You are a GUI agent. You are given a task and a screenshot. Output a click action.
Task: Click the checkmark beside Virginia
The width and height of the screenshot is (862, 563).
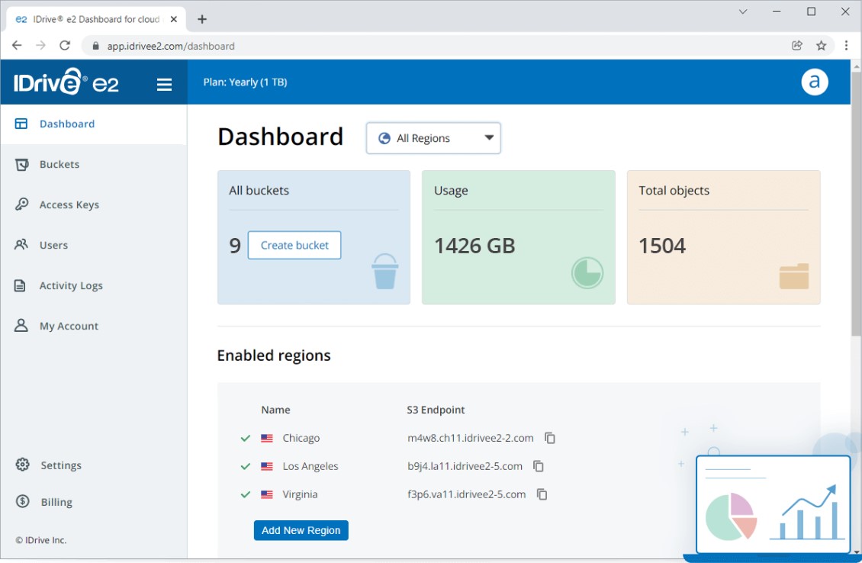tap(245, 494)
